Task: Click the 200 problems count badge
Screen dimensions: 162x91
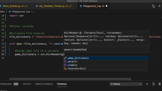Action: click(x=16, y=84)
